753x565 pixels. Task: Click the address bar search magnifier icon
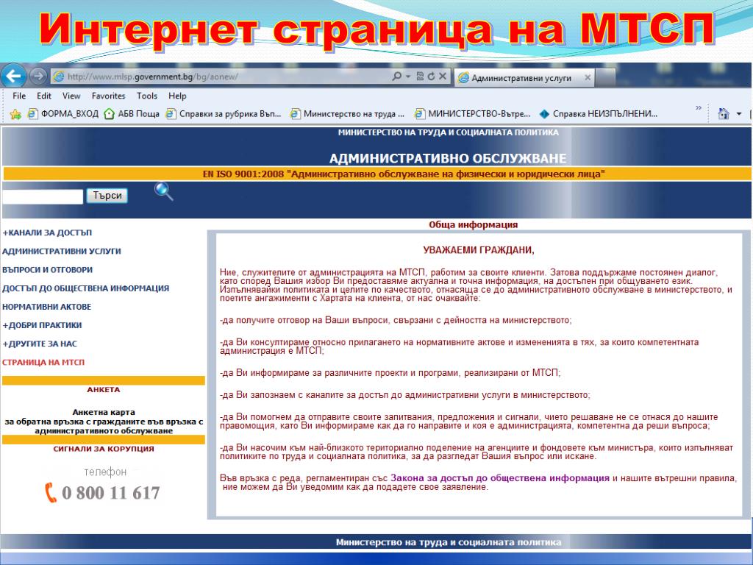(396, 77)
